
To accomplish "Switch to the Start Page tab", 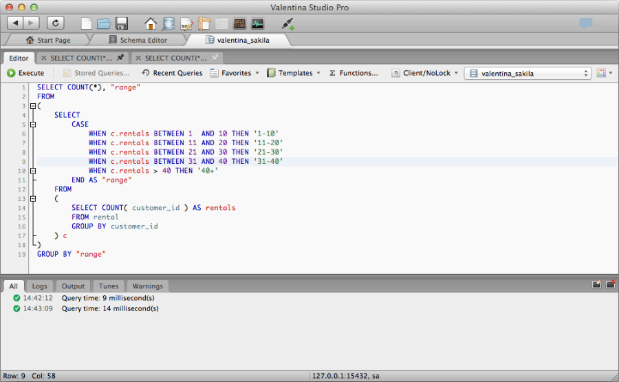I will (x=48, y=41).
